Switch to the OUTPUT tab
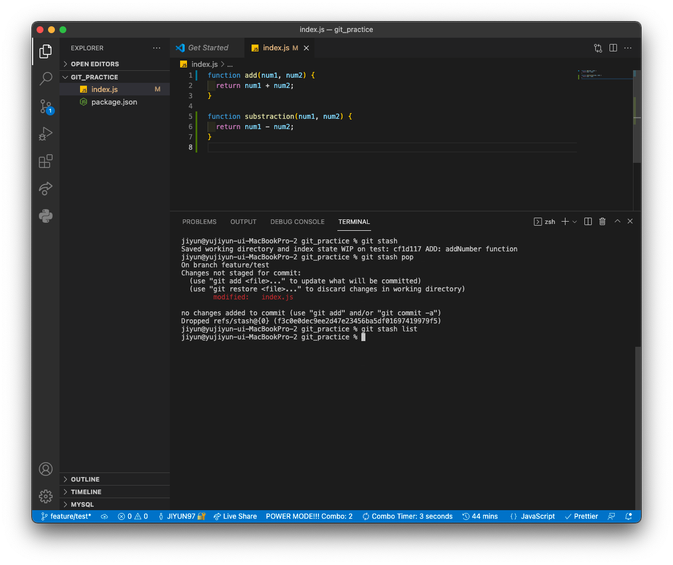 pos(244,222)
